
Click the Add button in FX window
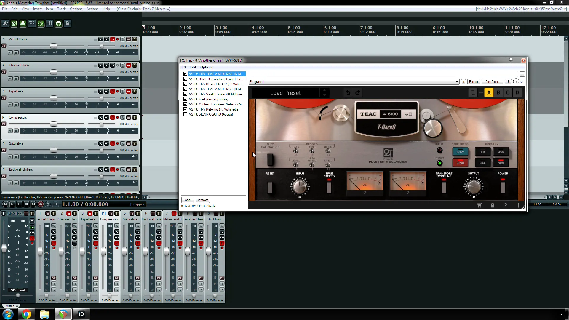[x=188, y=200]
